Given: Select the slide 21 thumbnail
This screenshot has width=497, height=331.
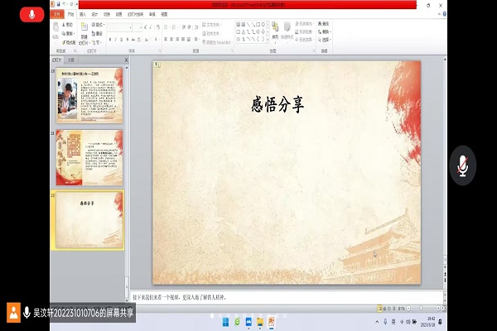Looking at the screenshot, I should [x=89, y=157].
